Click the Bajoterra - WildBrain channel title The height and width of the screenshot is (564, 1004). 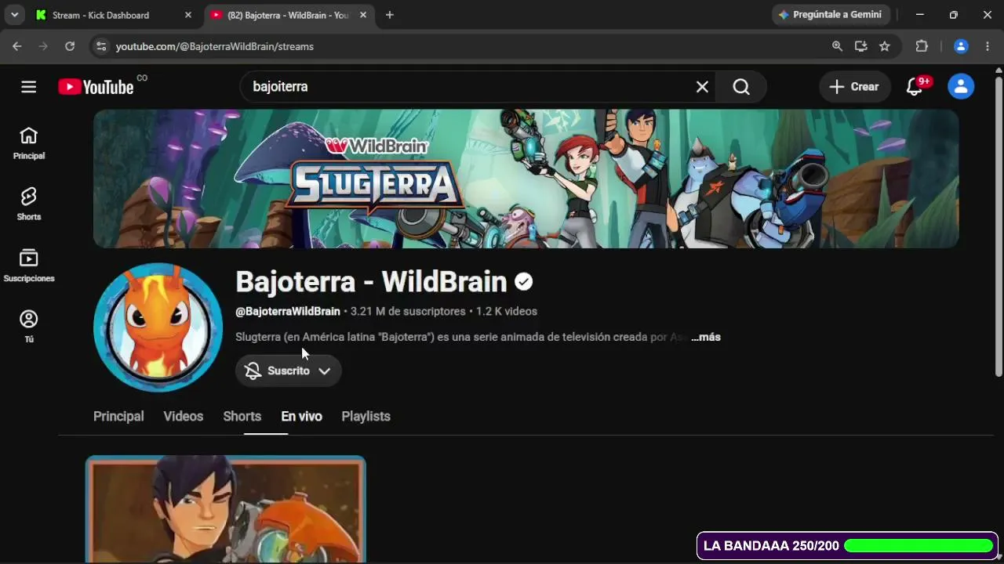coord(372,281)
